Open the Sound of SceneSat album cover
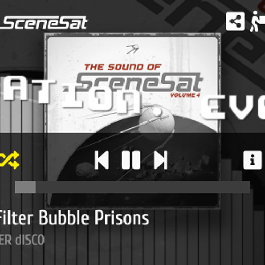Viewport: 265px width, 265px height. (x=132, y=120)
